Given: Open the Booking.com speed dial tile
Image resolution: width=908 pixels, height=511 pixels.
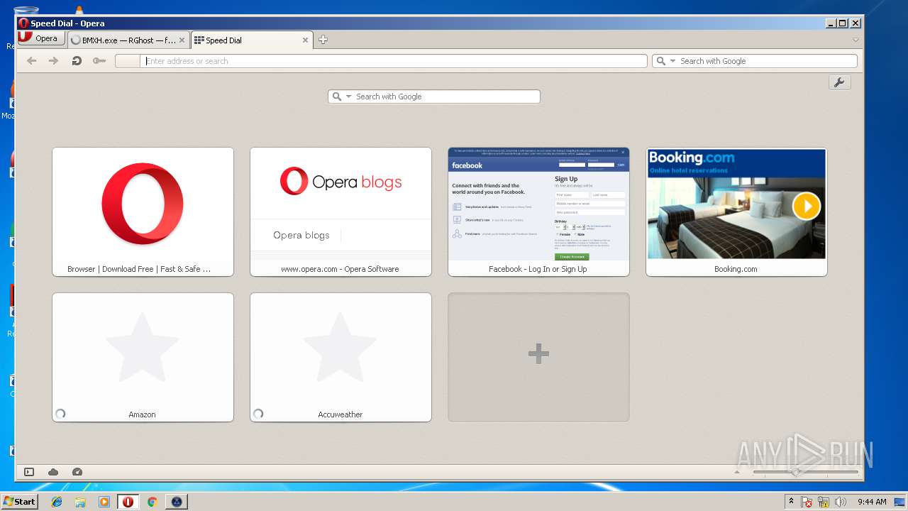Looking at the screenshot, I should (x=736, y=211).
